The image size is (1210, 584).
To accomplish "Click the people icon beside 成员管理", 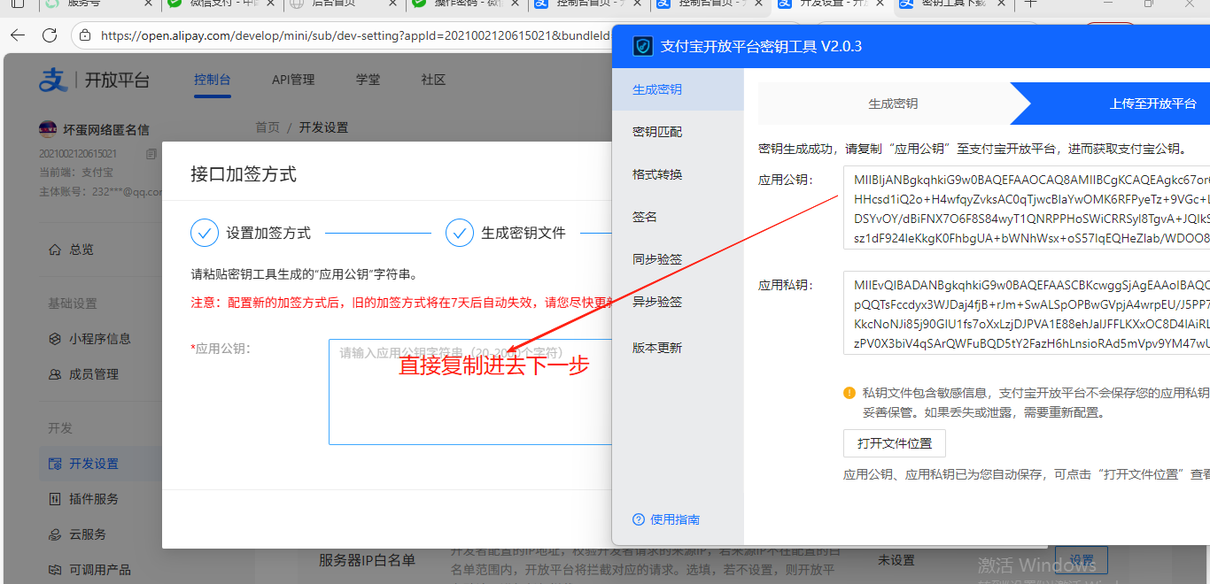I will click(x=55, y=374).
